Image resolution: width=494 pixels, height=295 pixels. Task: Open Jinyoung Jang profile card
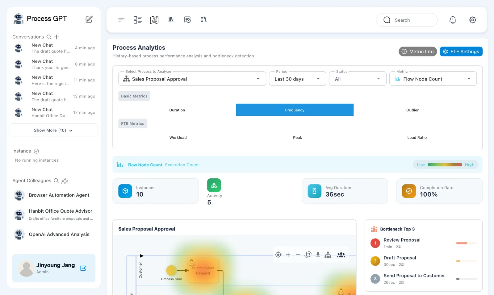click(x=54, y=268)
